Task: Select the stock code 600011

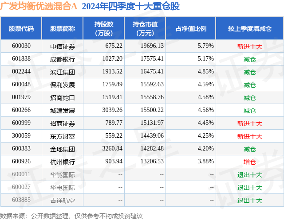Action: [x=21, y=174]
